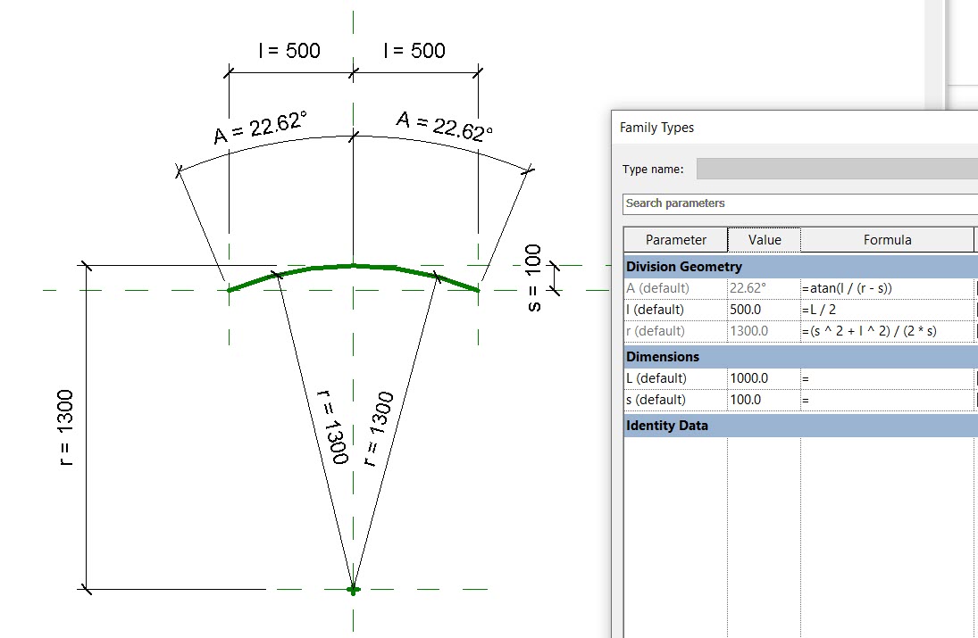Select the green center point marker

coord(353,589)
